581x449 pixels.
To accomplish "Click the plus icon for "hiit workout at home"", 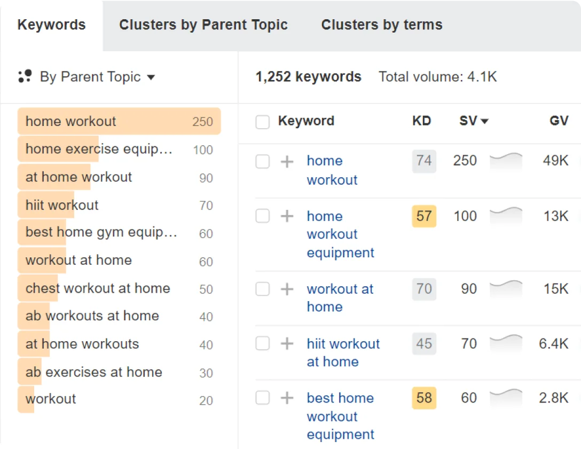I will point(287,344).
